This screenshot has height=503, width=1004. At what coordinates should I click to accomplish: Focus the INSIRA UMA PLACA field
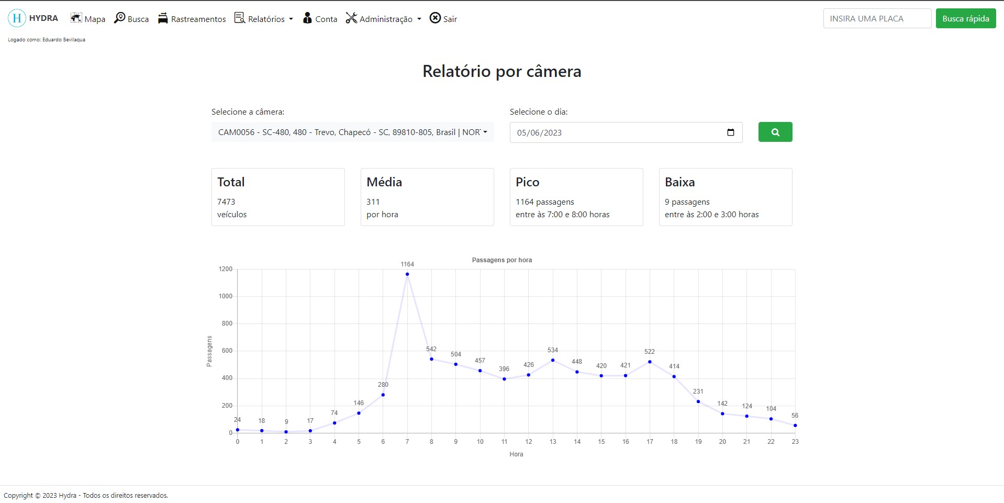877,18
